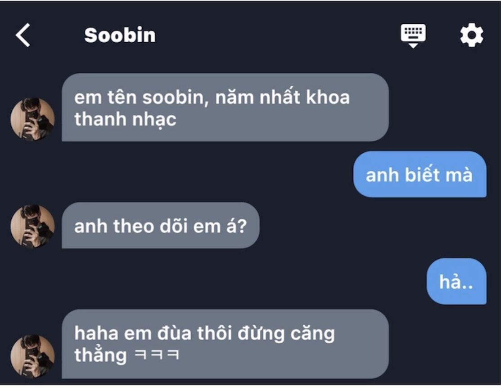The height and width of the screenshot is (390, 501).
Task: Select the message 'em tên soobin, năm nhất khoa'
Action: 225,107
